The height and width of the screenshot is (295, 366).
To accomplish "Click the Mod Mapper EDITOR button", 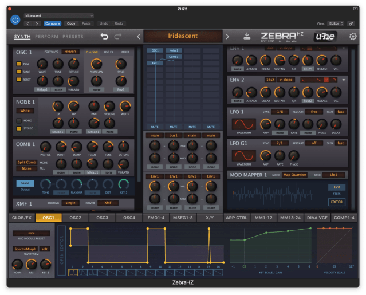I will tap(337, 202).
